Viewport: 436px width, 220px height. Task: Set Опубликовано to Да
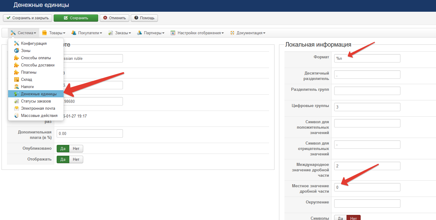tap(63, 148)
